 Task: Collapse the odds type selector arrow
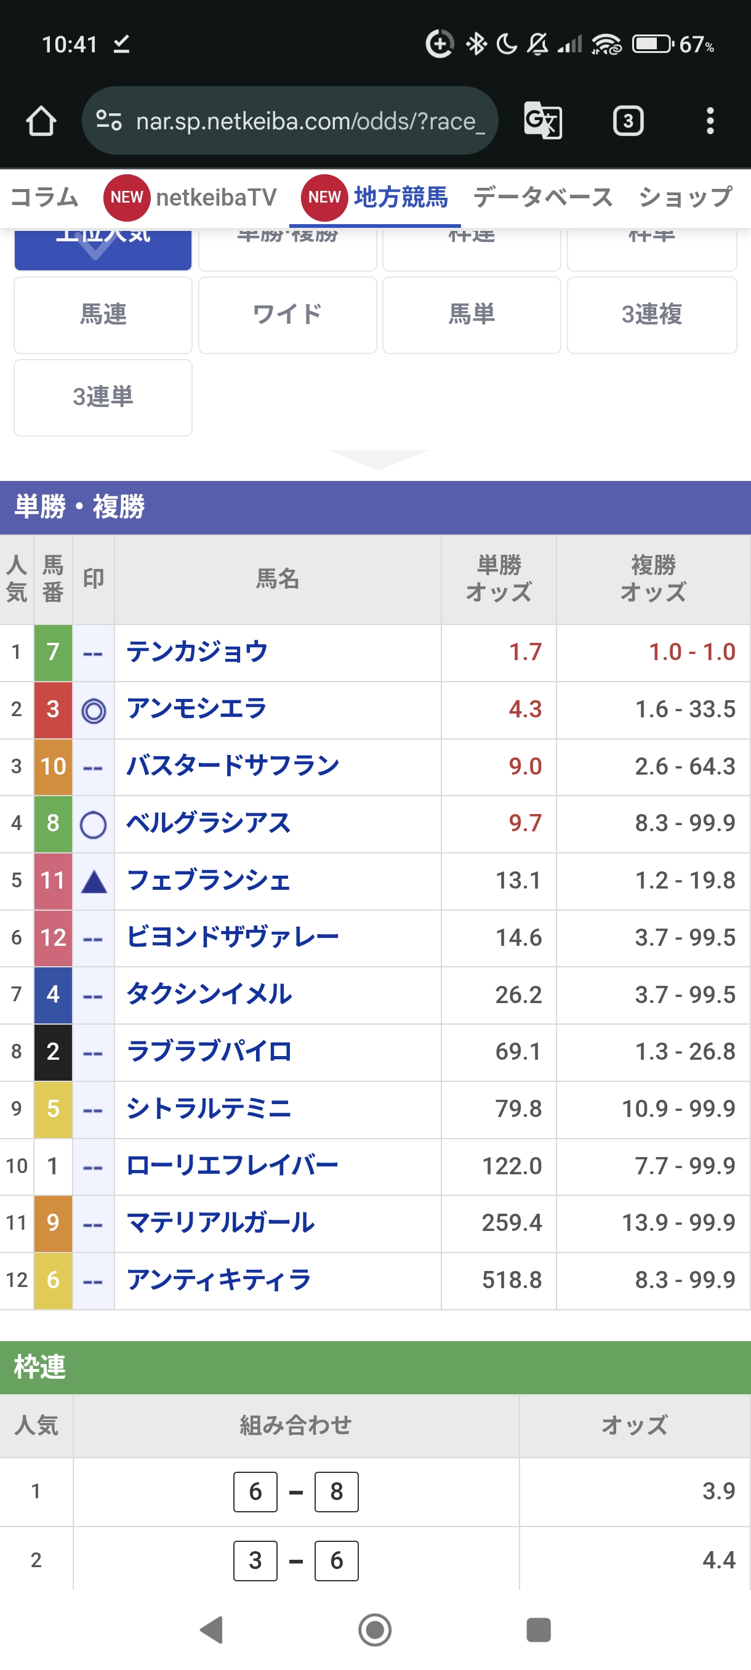click(378, 458)
